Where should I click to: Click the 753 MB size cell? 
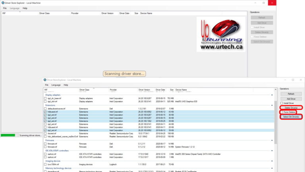(170, 98)
